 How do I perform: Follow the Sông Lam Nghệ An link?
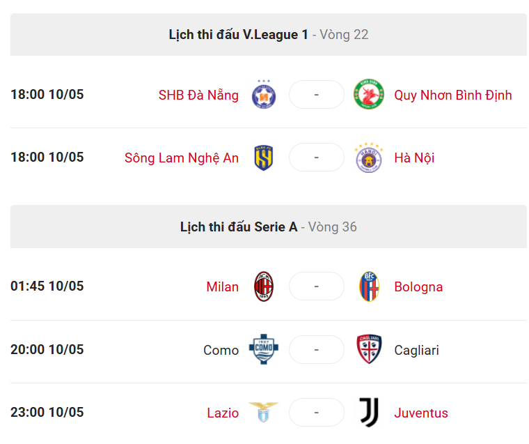point(182,158)
